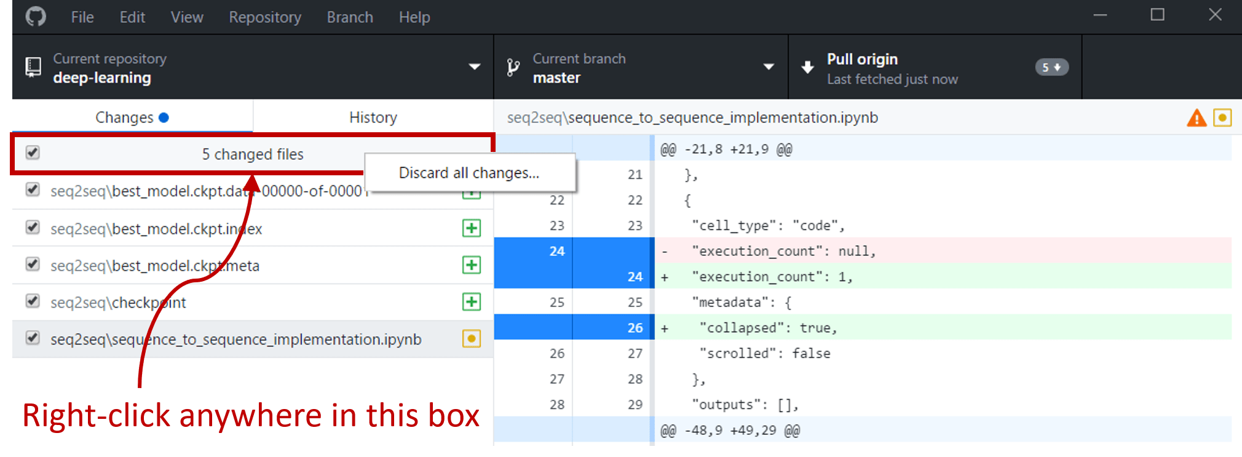The image size is (1242, 457).
Task: Open the Repository menu
Action: (x=265, y=17)
